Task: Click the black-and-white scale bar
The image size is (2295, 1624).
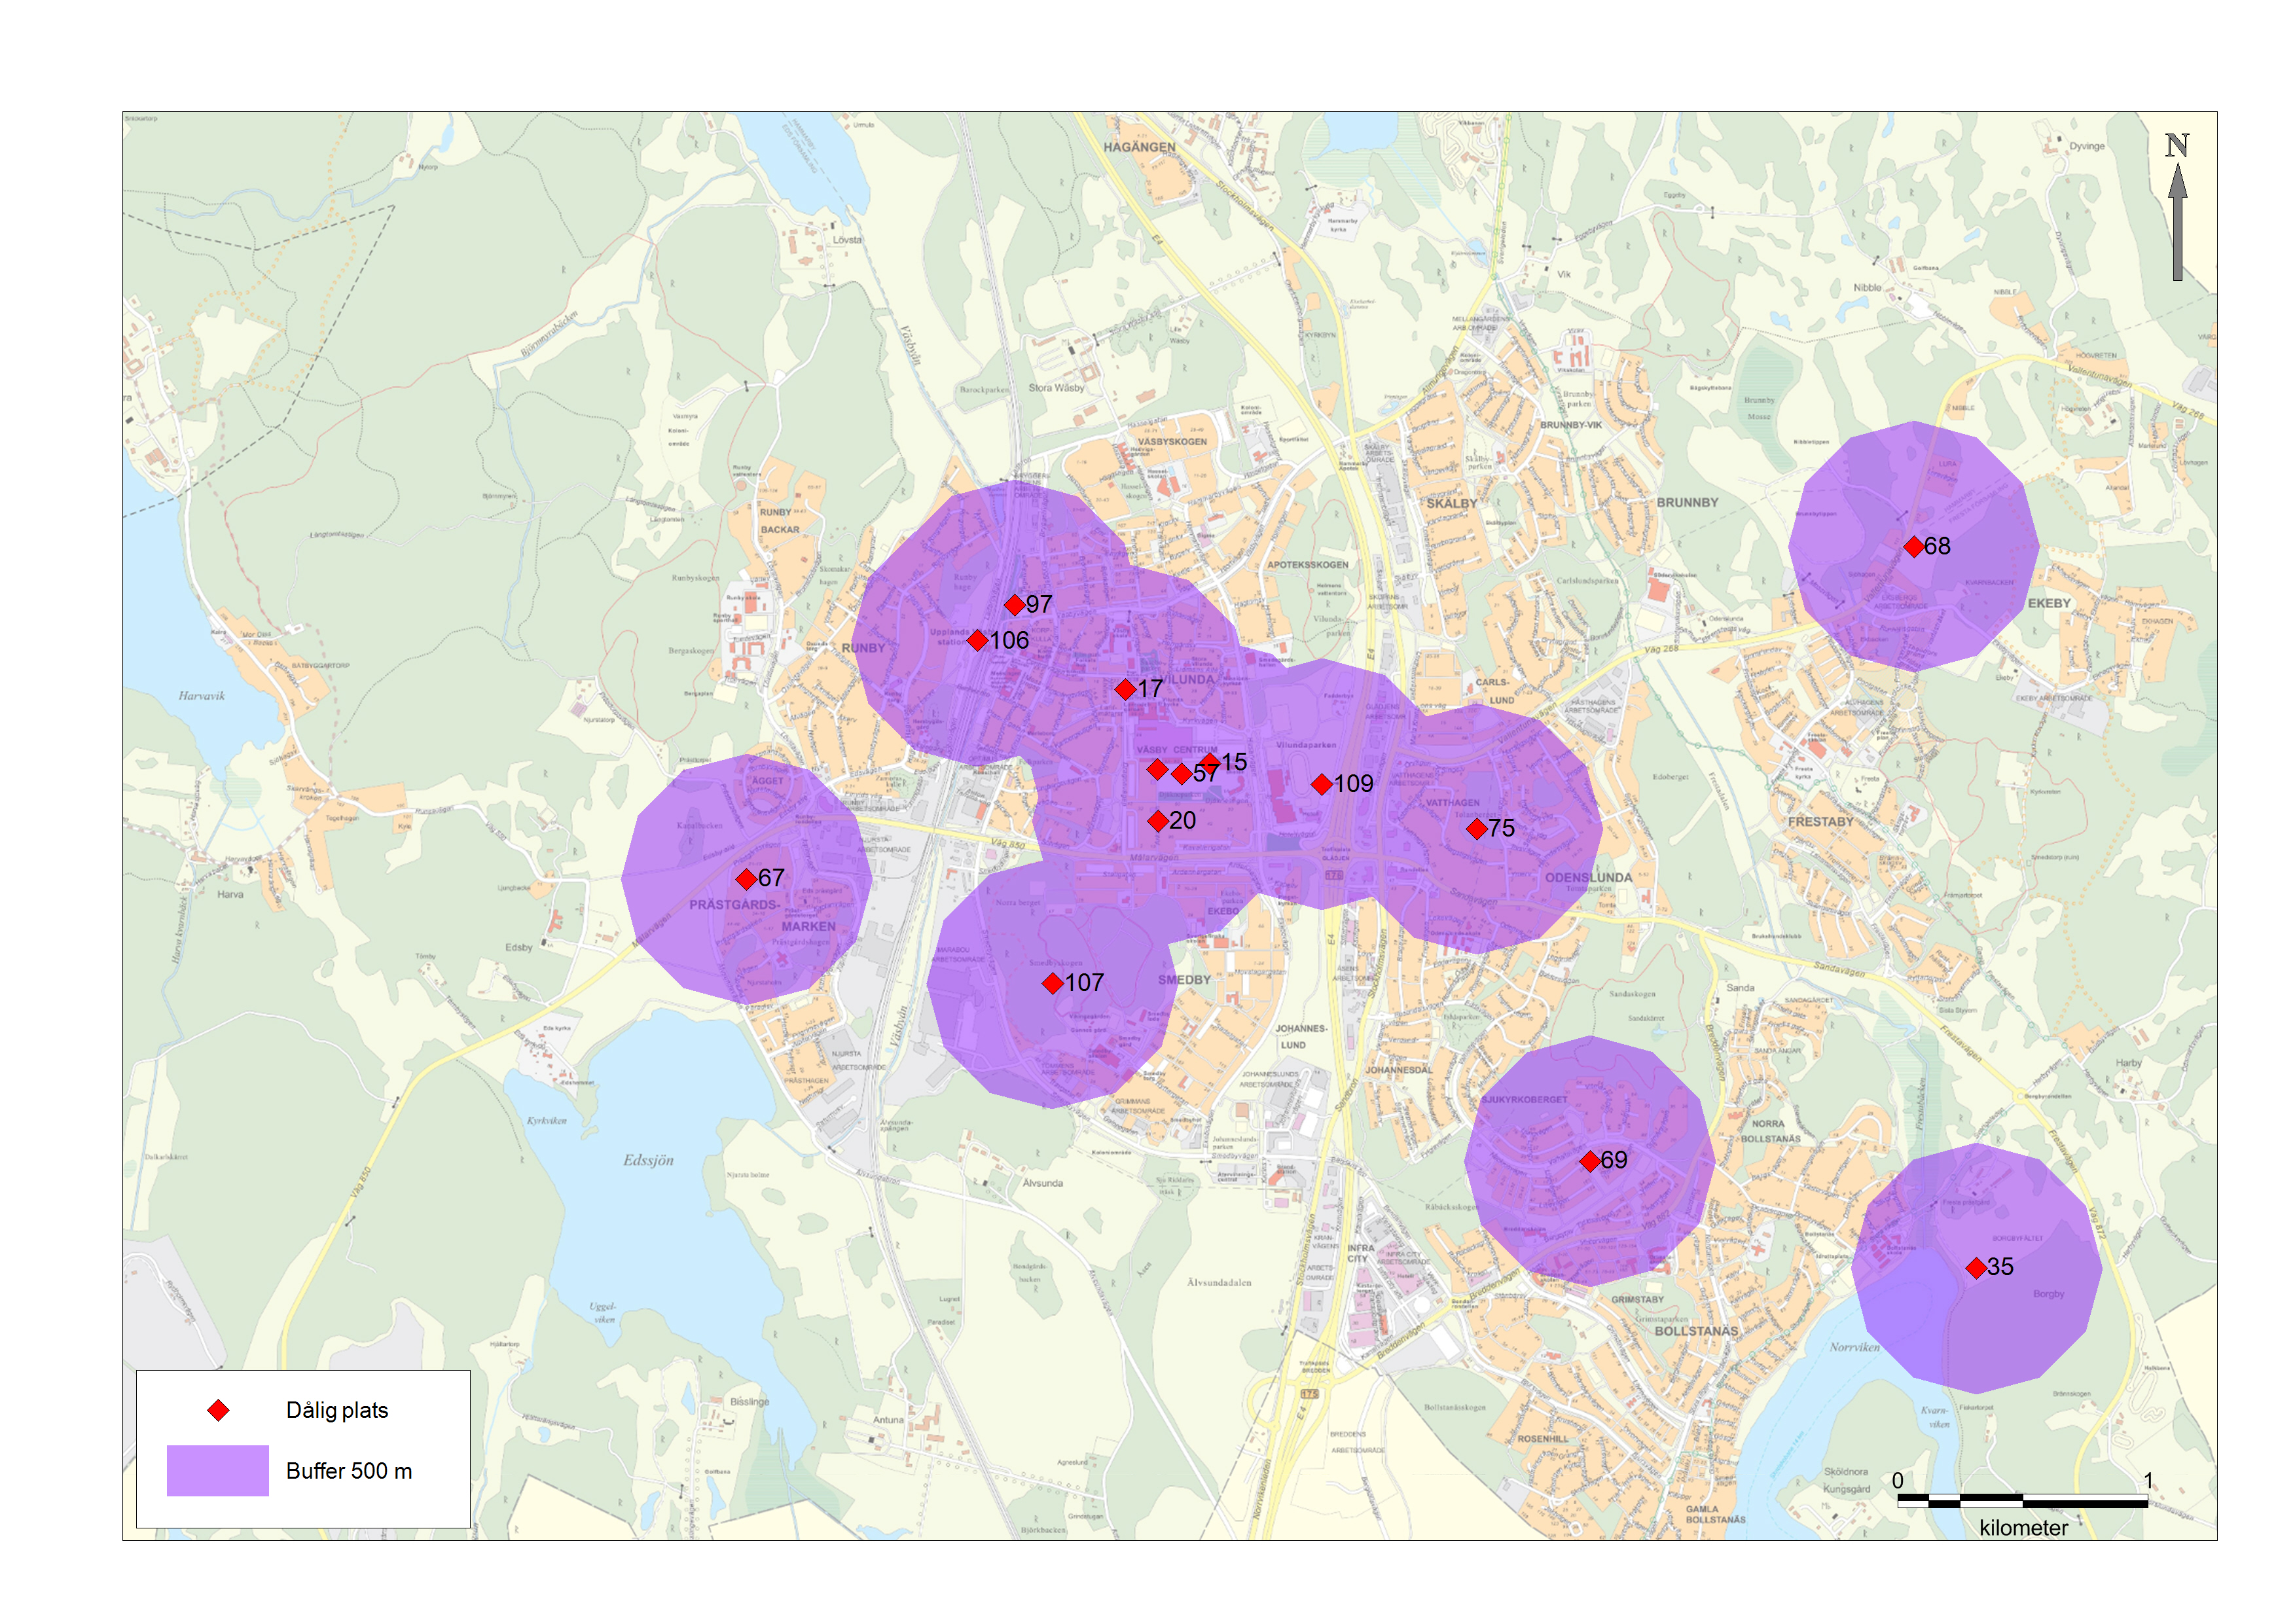Action: click(2022, 1501)
